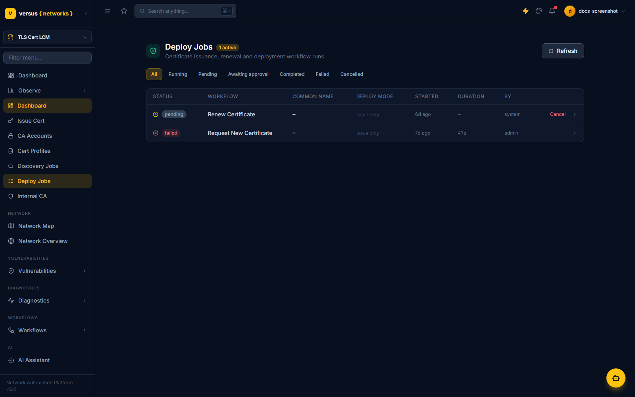Click the star favorites icon
635x397 pixels.
coord(124,11)
